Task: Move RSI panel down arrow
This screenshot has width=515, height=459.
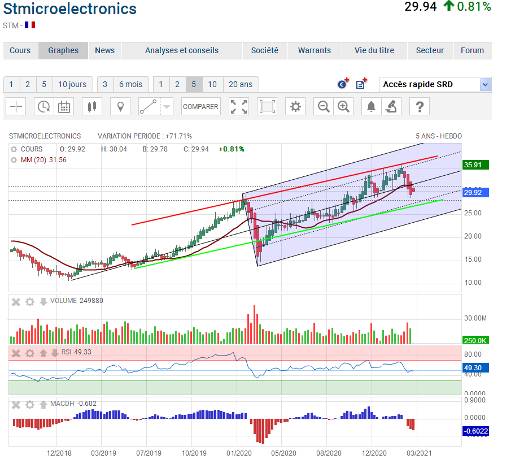Action: pos(54,353)
